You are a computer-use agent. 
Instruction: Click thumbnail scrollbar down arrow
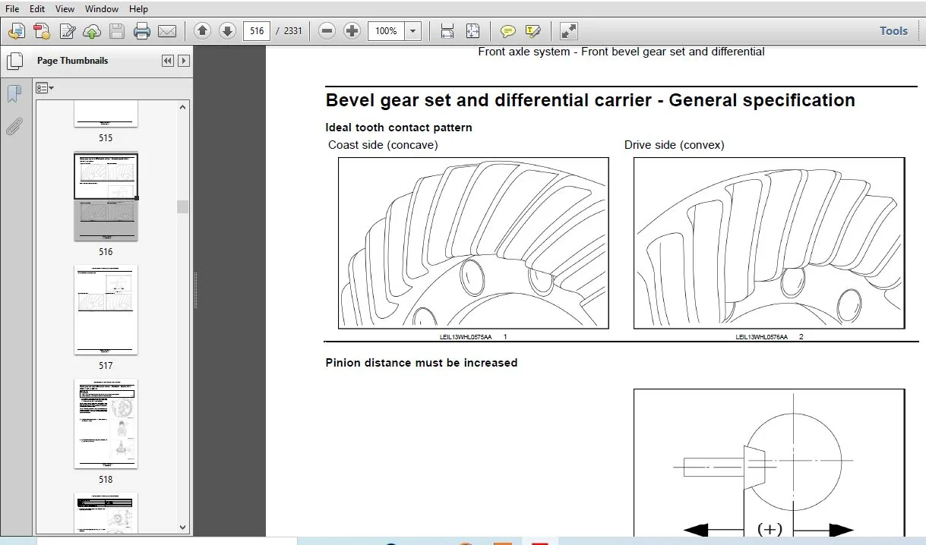pos(183,527)
